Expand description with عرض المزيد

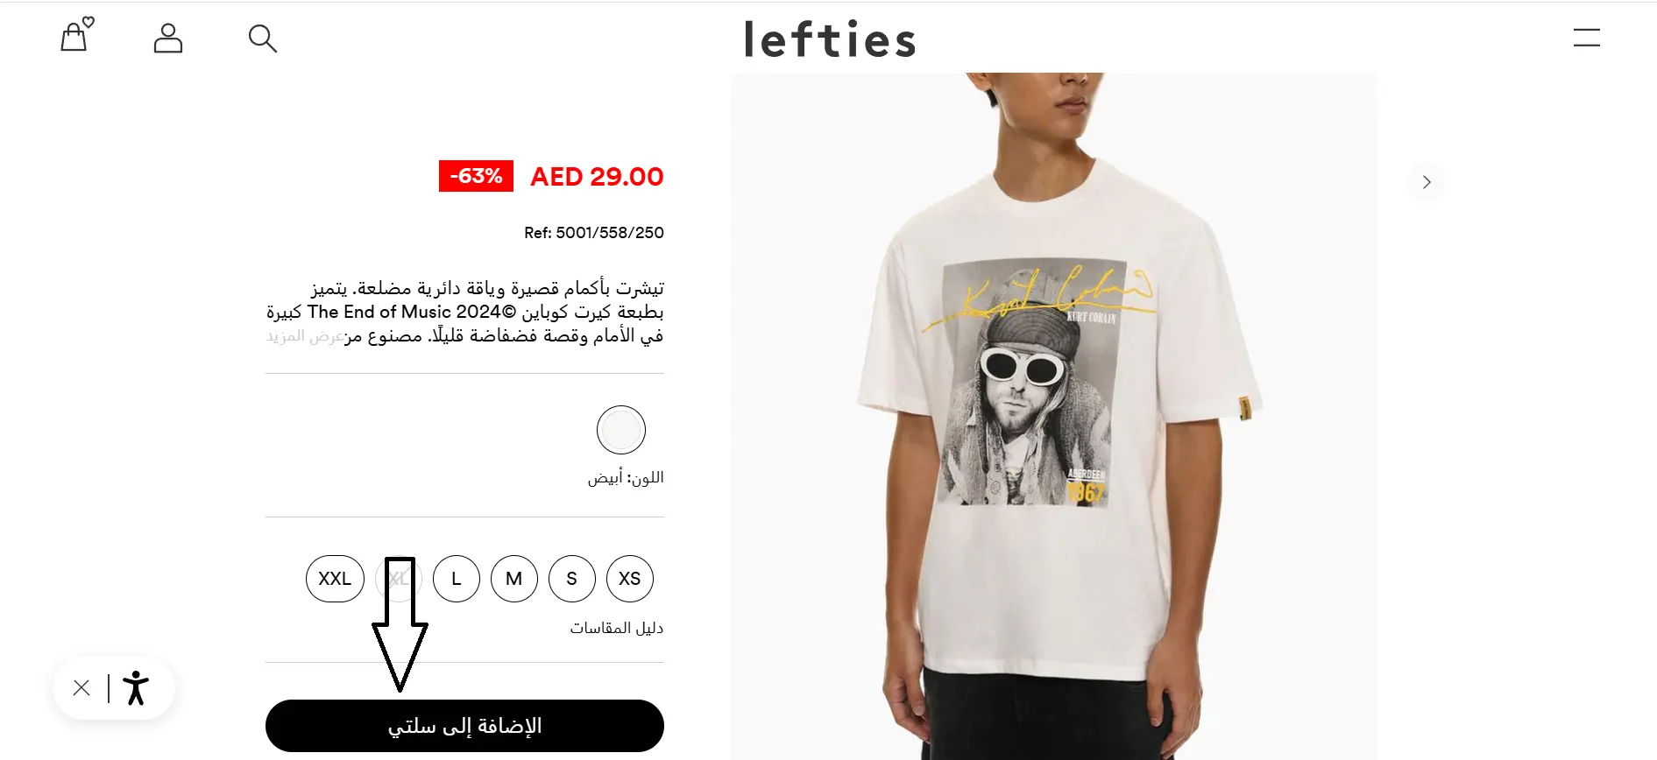point(305,336)
